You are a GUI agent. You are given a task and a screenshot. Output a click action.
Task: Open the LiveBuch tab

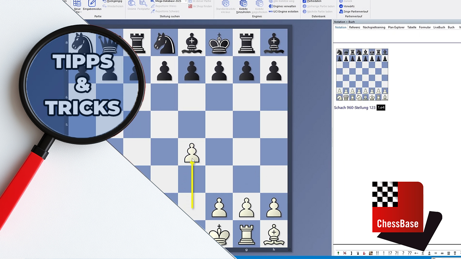439,27
